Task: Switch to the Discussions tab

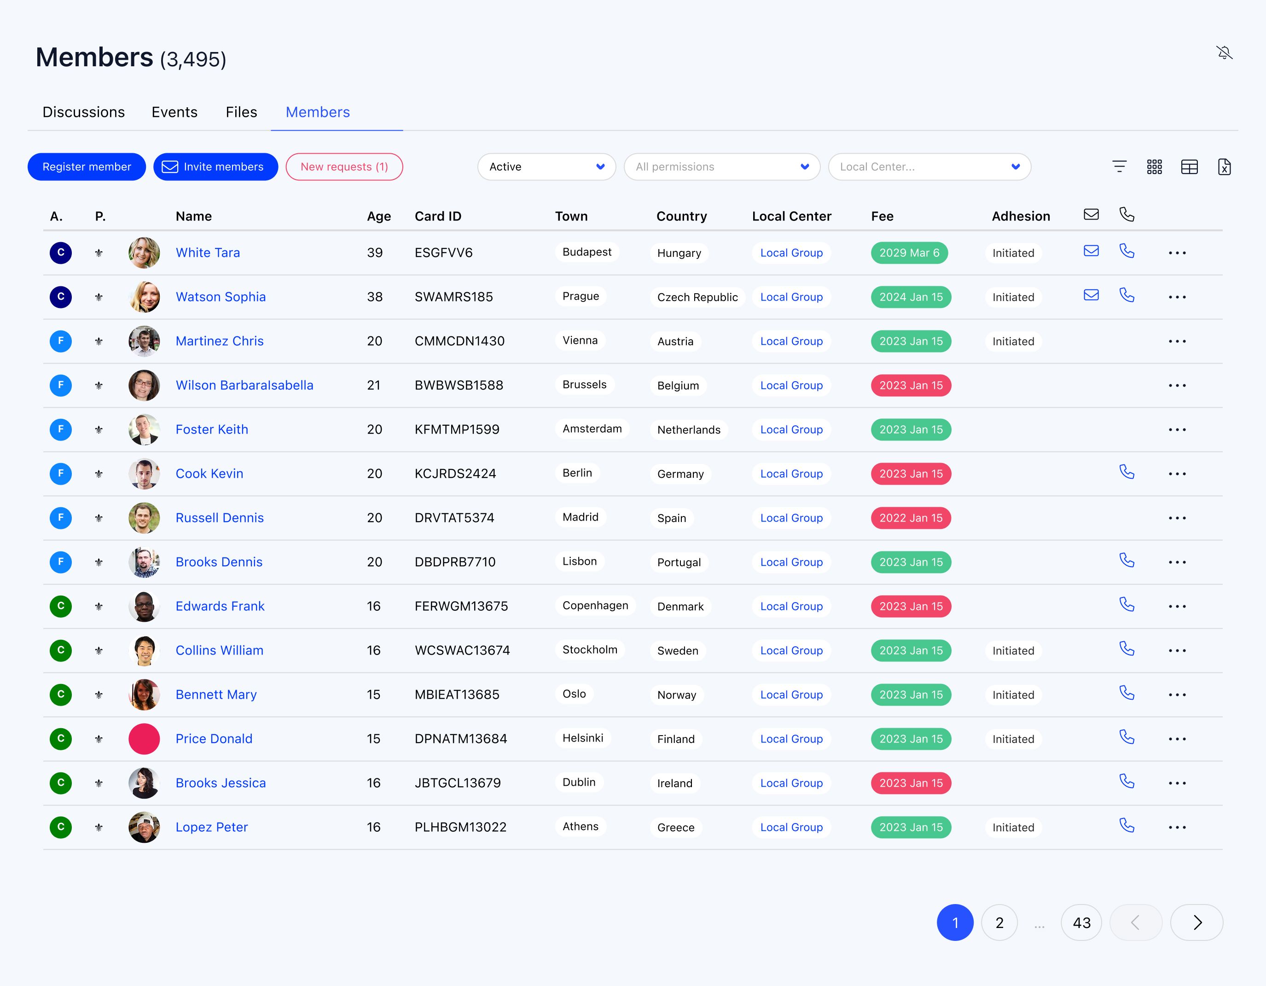Action: point(83,112)
